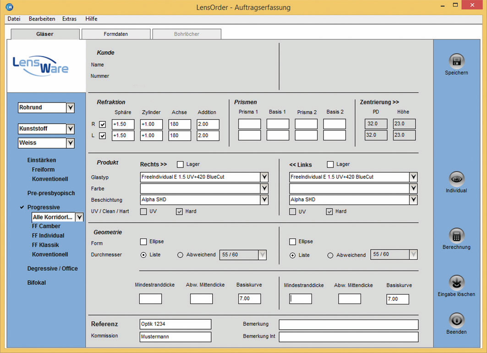The width and height of the screenshot is (487, 353).
Task: Select Freiform under Einstärken
Action: (x=43, y=169)
